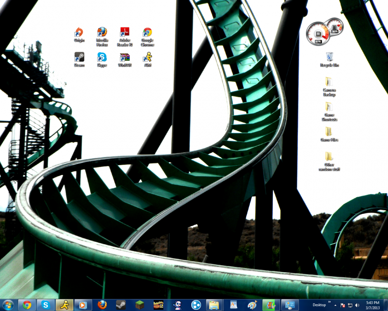Open the volume speaker control in tray

tap(357, 305)
